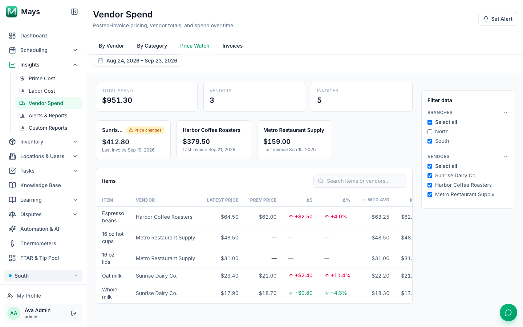The height and width of the screenshot is (327, 523).
Task: Toggle the Branches Select all checkbox
Action: pos(430,122)
